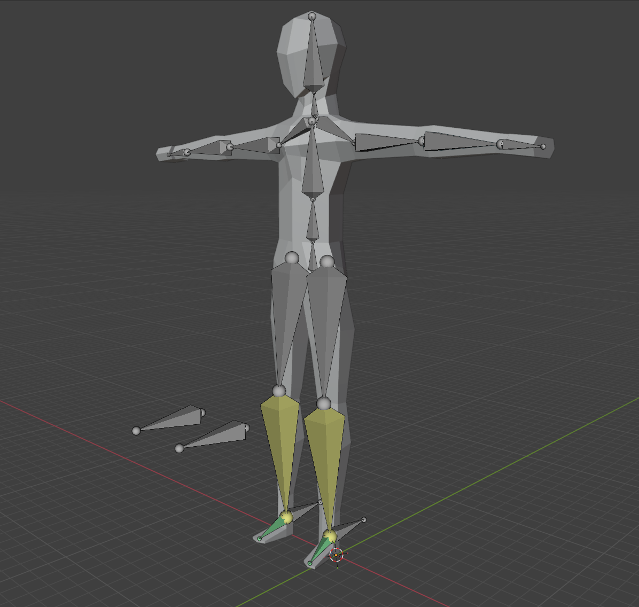Select the hand bone of the shorter-looking arm
Screen dimensions: 639x607
(x=178, y=153)
